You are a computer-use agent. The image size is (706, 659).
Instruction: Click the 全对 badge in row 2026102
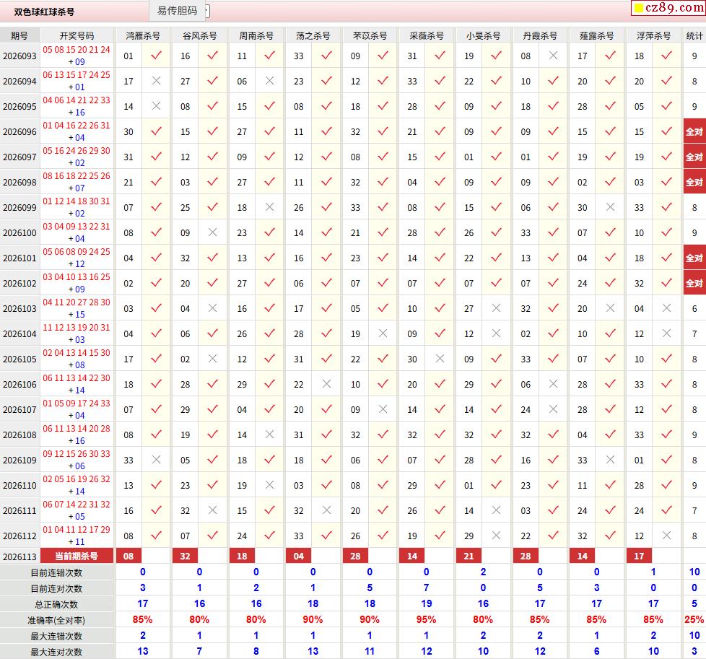tap(694, 283)
